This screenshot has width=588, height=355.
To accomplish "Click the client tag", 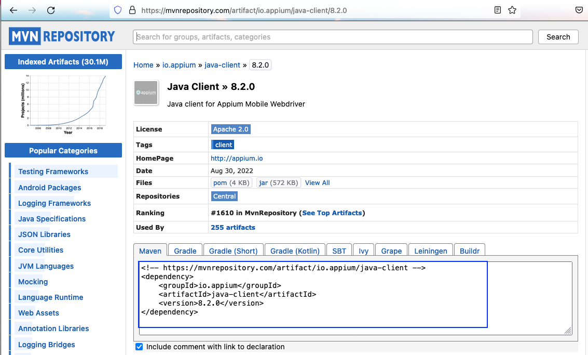I will 223,144.
